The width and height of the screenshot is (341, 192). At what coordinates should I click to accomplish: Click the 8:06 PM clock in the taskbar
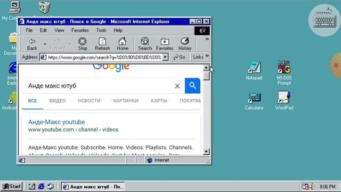tap(327, 187)
